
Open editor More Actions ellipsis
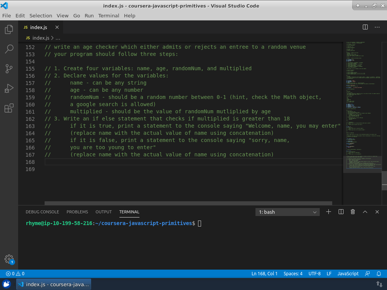click(x=377, y=27)
